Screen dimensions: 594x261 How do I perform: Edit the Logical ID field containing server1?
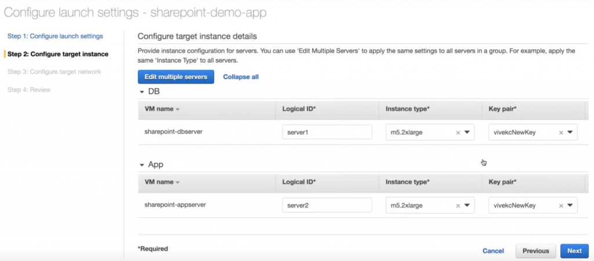coord(327,133)
